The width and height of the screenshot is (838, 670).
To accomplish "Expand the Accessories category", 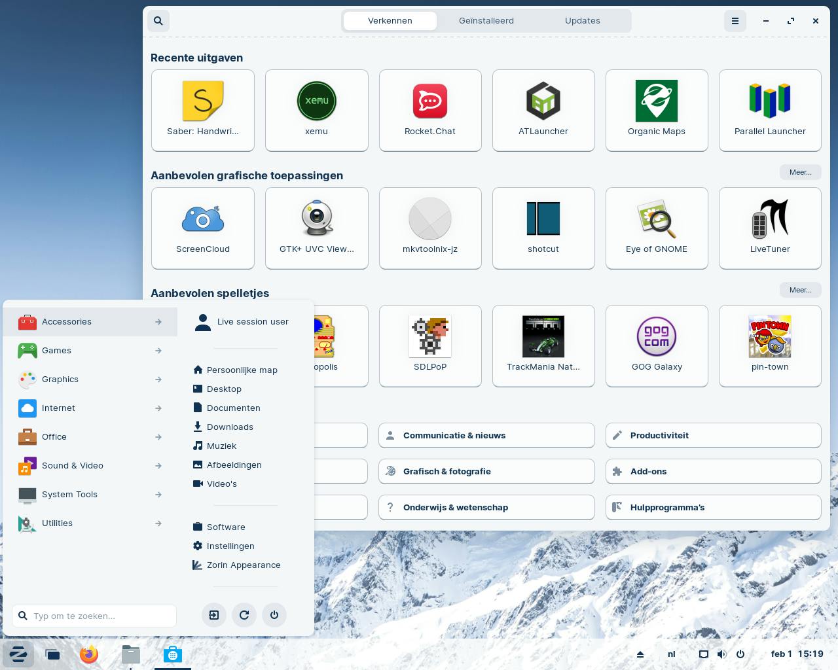I will coord(90,322).
